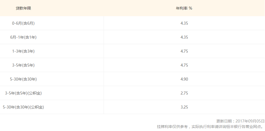Select the 6月-1年(含1年) row label

[x=23, y=37]
